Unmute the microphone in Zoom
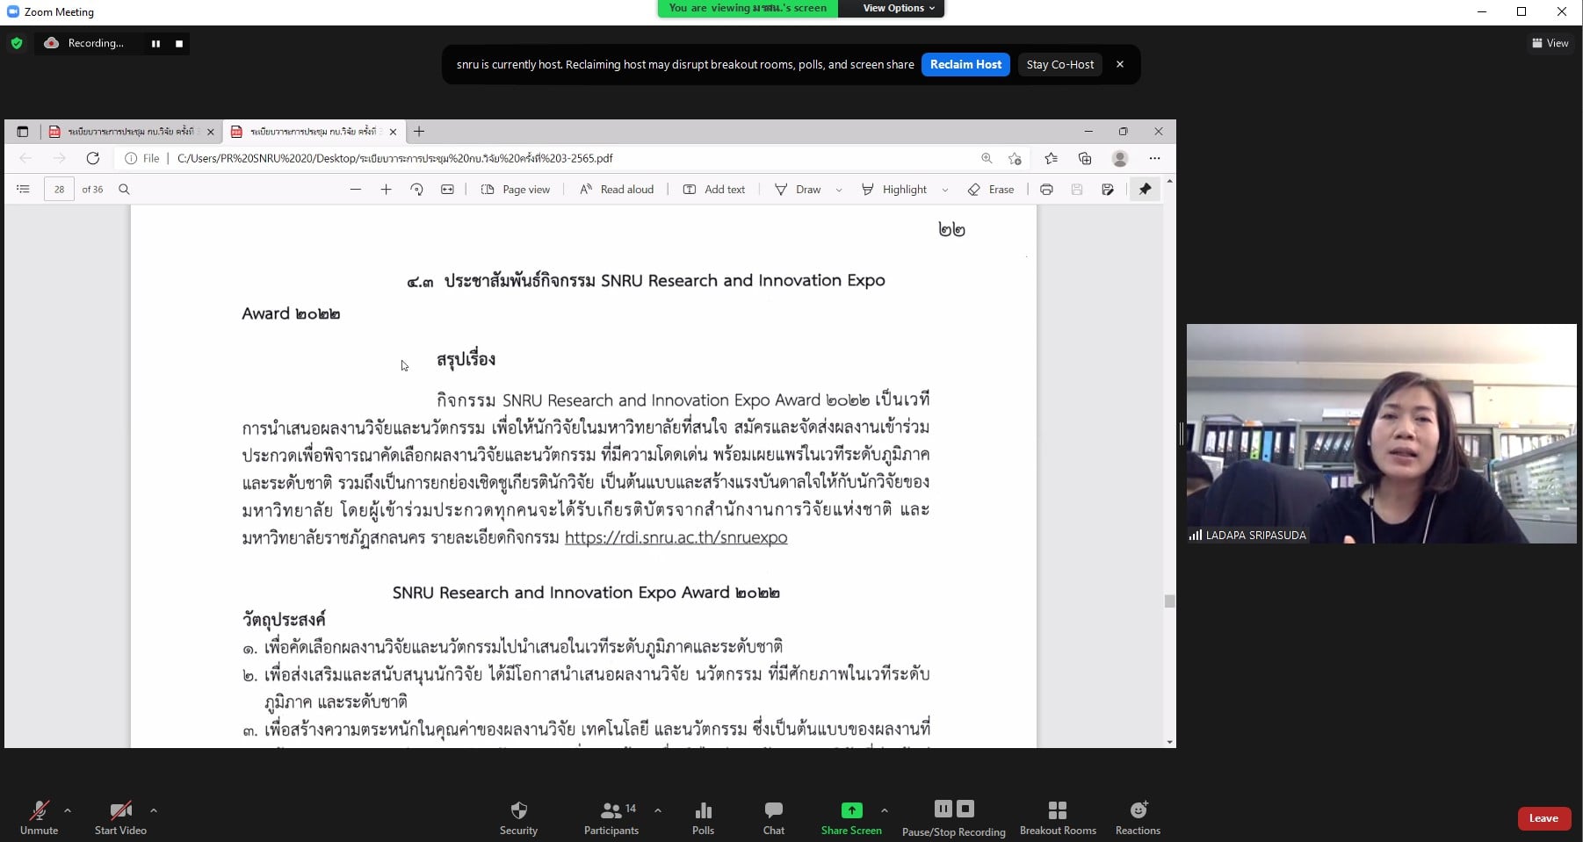 tap(39, 817)
